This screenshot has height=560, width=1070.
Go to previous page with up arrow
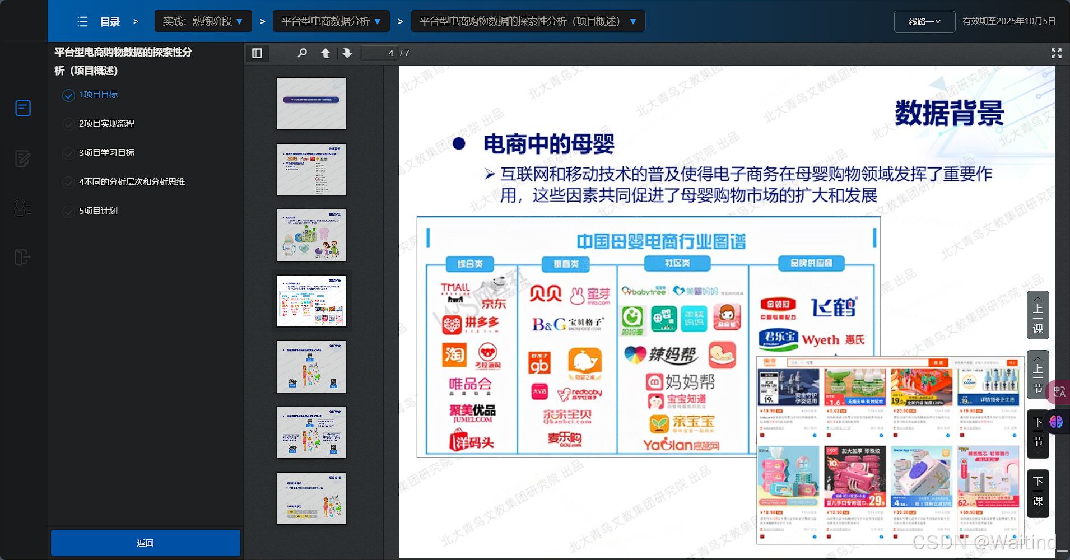(325, 53)
